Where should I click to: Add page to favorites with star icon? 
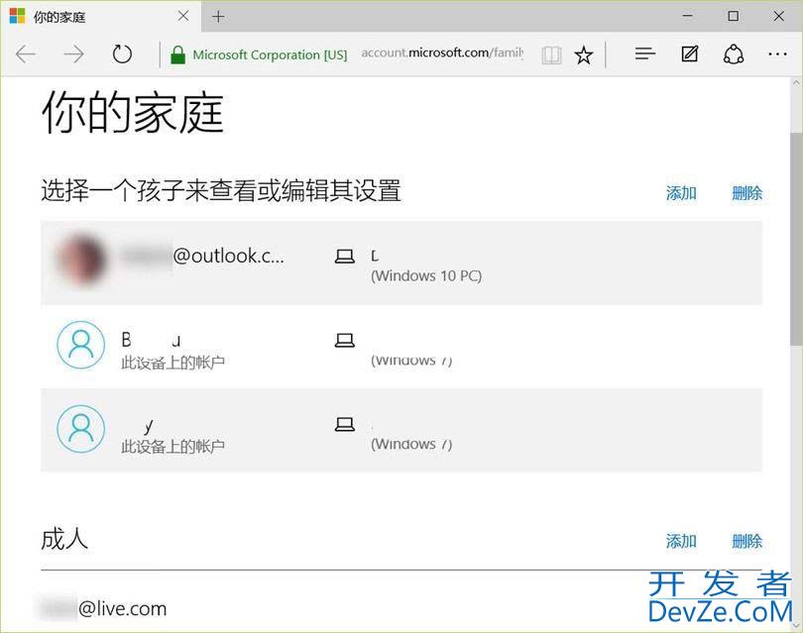point(584,54)
